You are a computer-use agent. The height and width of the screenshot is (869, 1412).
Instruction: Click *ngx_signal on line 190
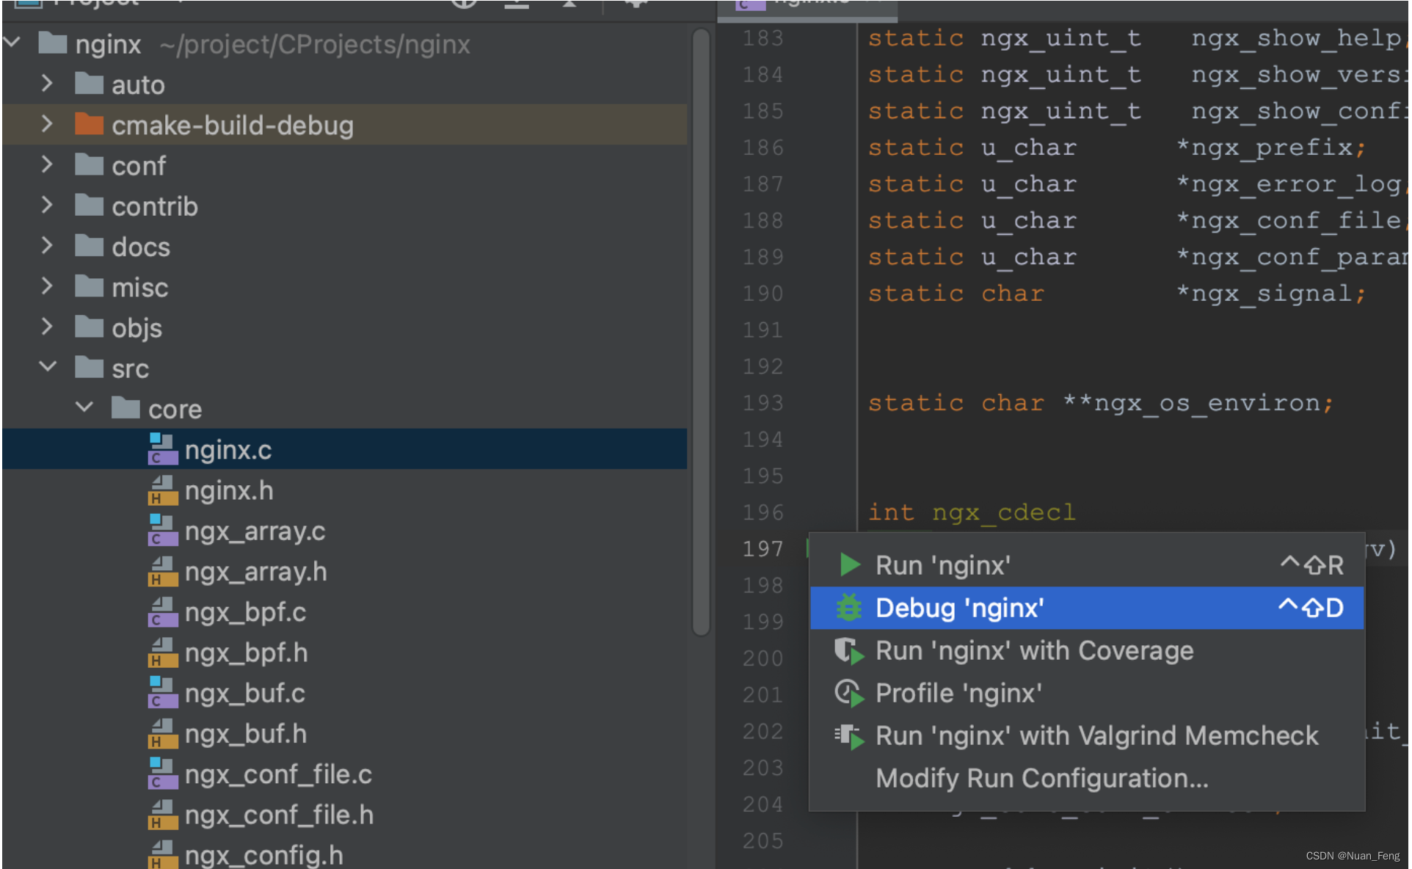click(1263, 294)
